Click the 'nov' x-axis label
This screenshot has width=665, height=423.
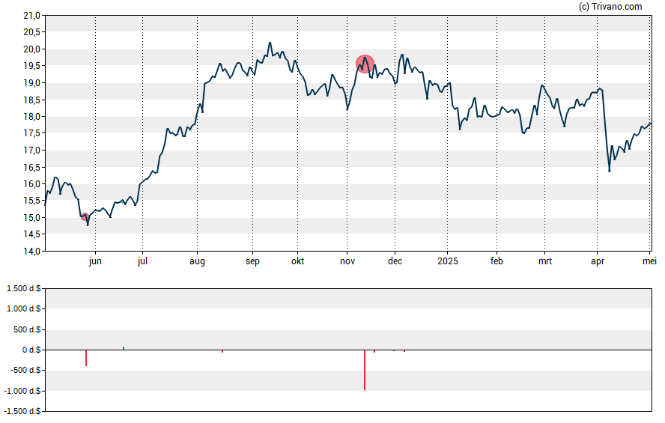click(347, 261)
